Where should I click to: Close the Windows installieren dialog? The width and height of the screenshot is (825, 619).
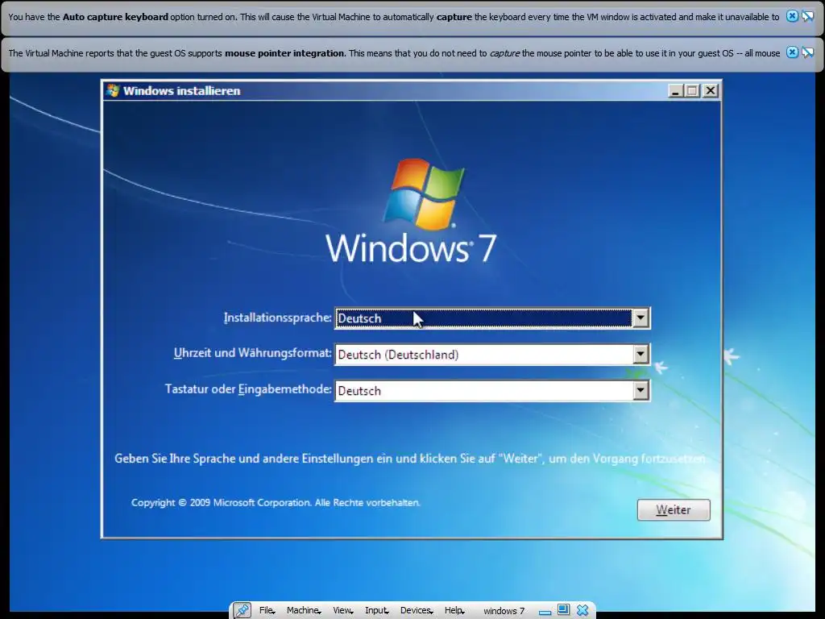pos(711,90)
